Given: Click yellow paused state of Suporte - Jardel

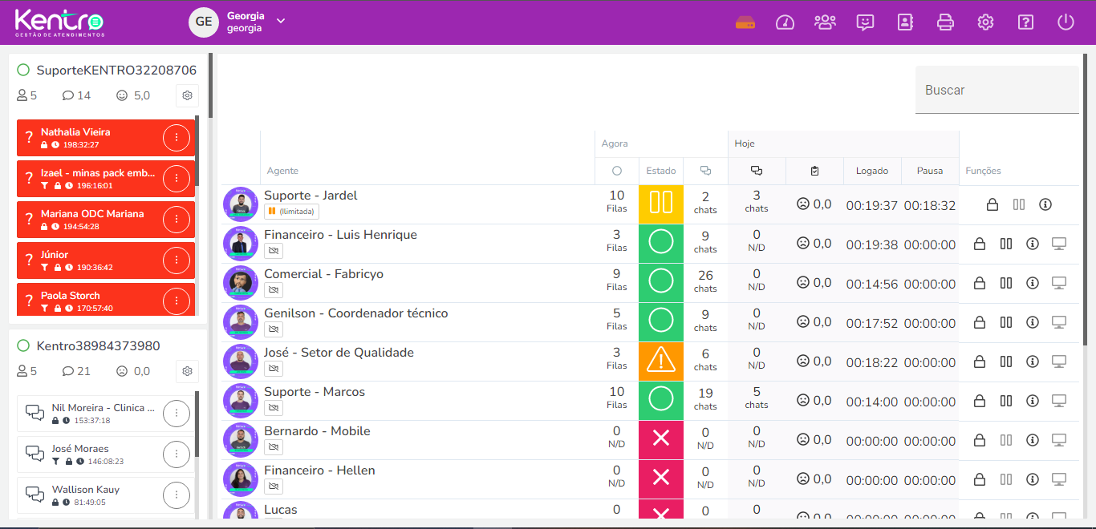Looking at the screenshot, I should [661, 204].
